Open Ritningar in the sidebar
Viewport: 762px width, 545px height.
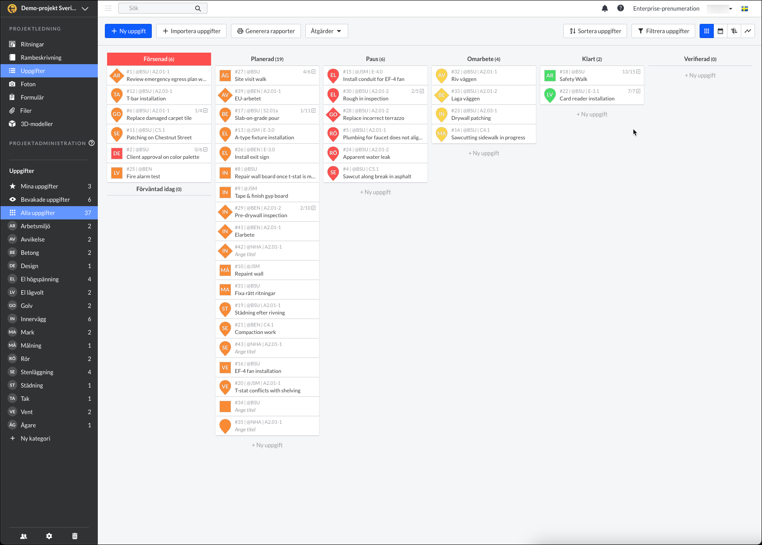32,44
